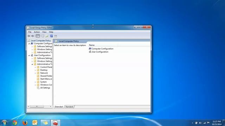This screenshot has width=225, height=126.
Task: Click the Properties toolbar icon
Action: (x=43, y=36)
